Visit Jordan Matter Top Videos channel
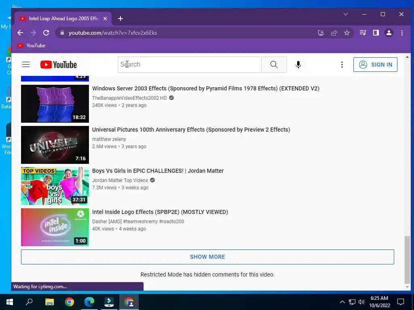Image resolution: width=414 pixels, height=310 pixels. 120,180
